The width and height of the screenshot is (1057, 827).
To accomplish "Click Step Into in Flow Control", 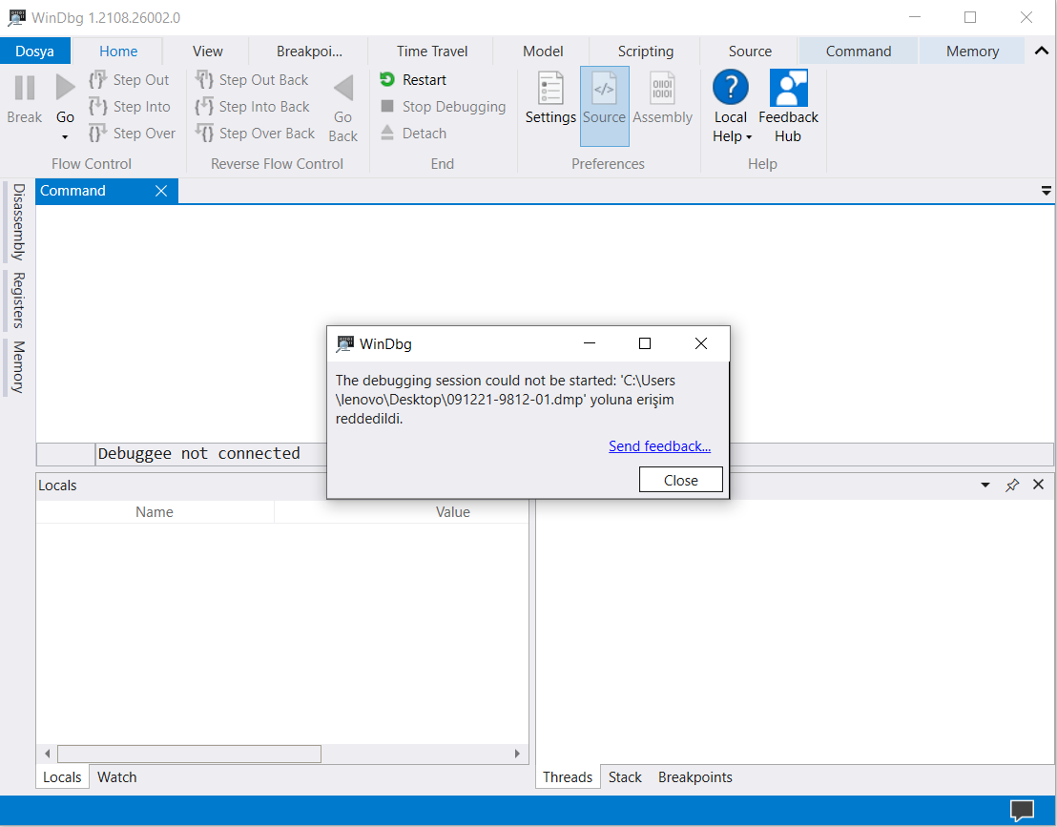I will click(130, 107).
